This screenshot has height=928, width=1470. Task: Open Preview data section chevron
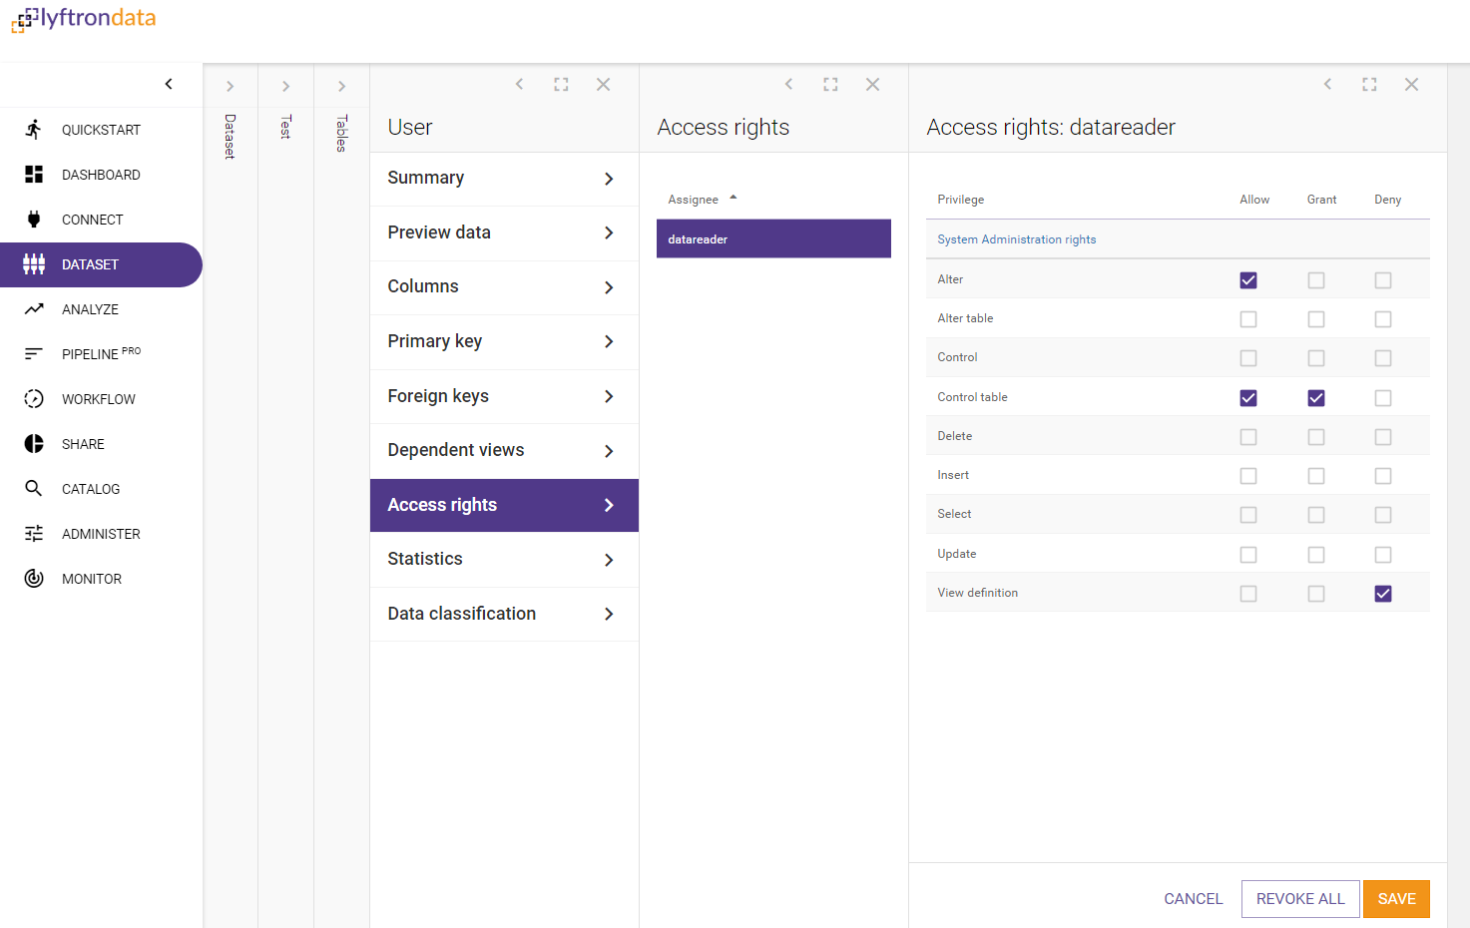coord(609,232)
